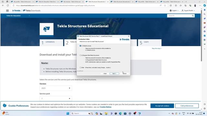Click Accept all cookies

coord(162,106)
